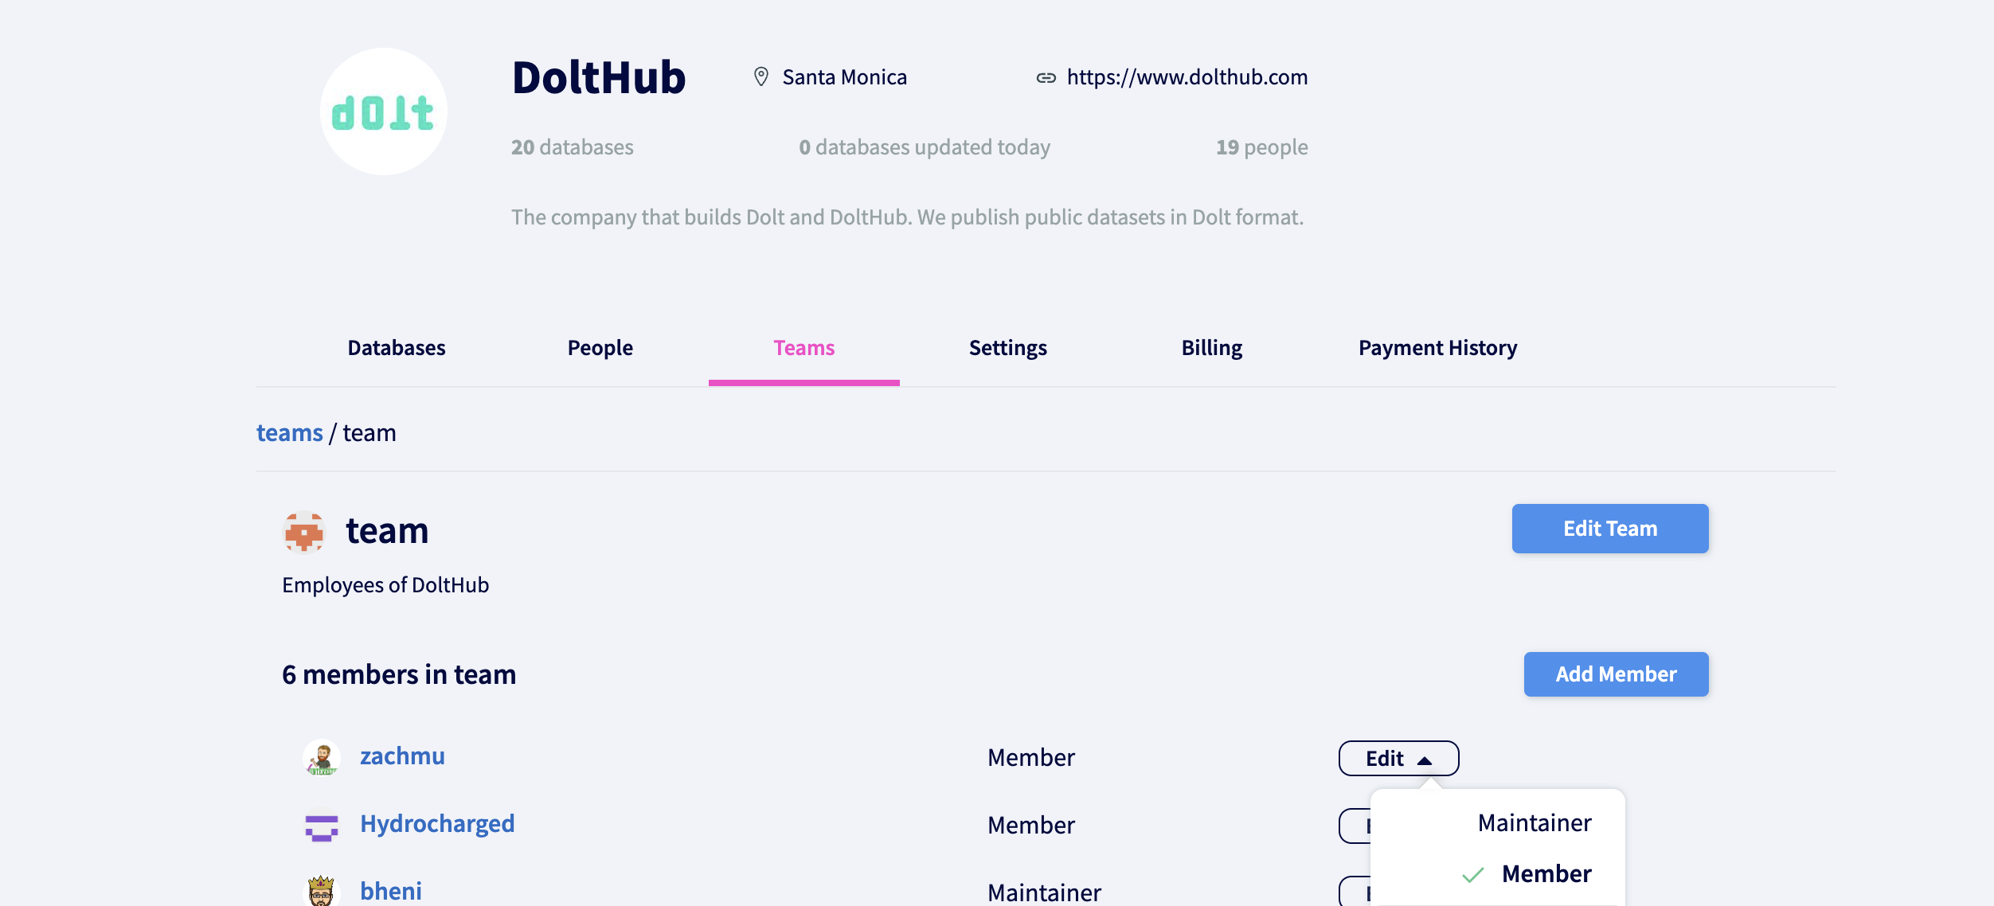The width and height of the screenshot is (1994, 906).
Task: Click the Add Member button
Action: click(1615, 674)
